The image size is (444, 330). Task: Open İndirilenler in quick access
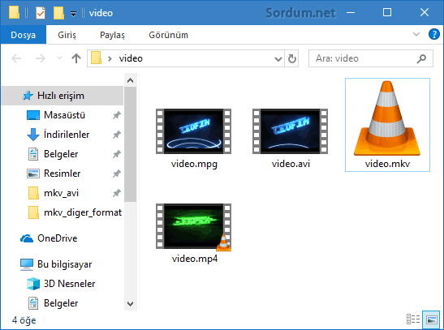[67, 135]
